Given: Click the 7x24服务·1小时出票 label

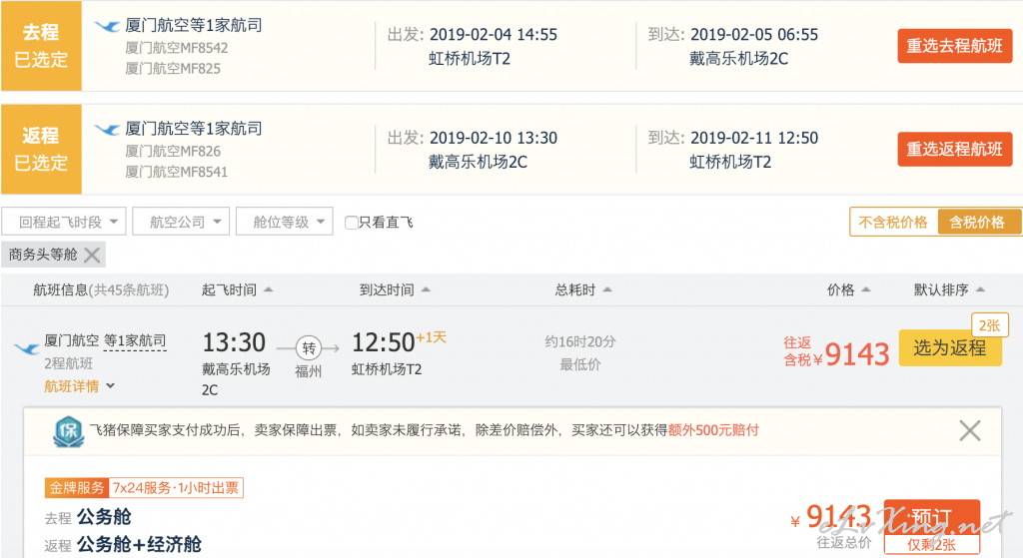Looking at the screenshot, I should [176, 487].
